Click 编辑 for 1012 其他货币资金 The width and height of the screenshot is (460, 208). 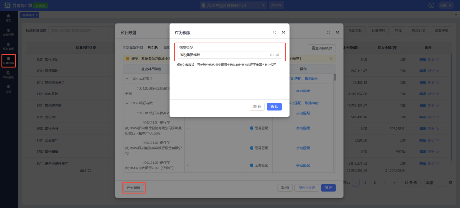[423, 82]
